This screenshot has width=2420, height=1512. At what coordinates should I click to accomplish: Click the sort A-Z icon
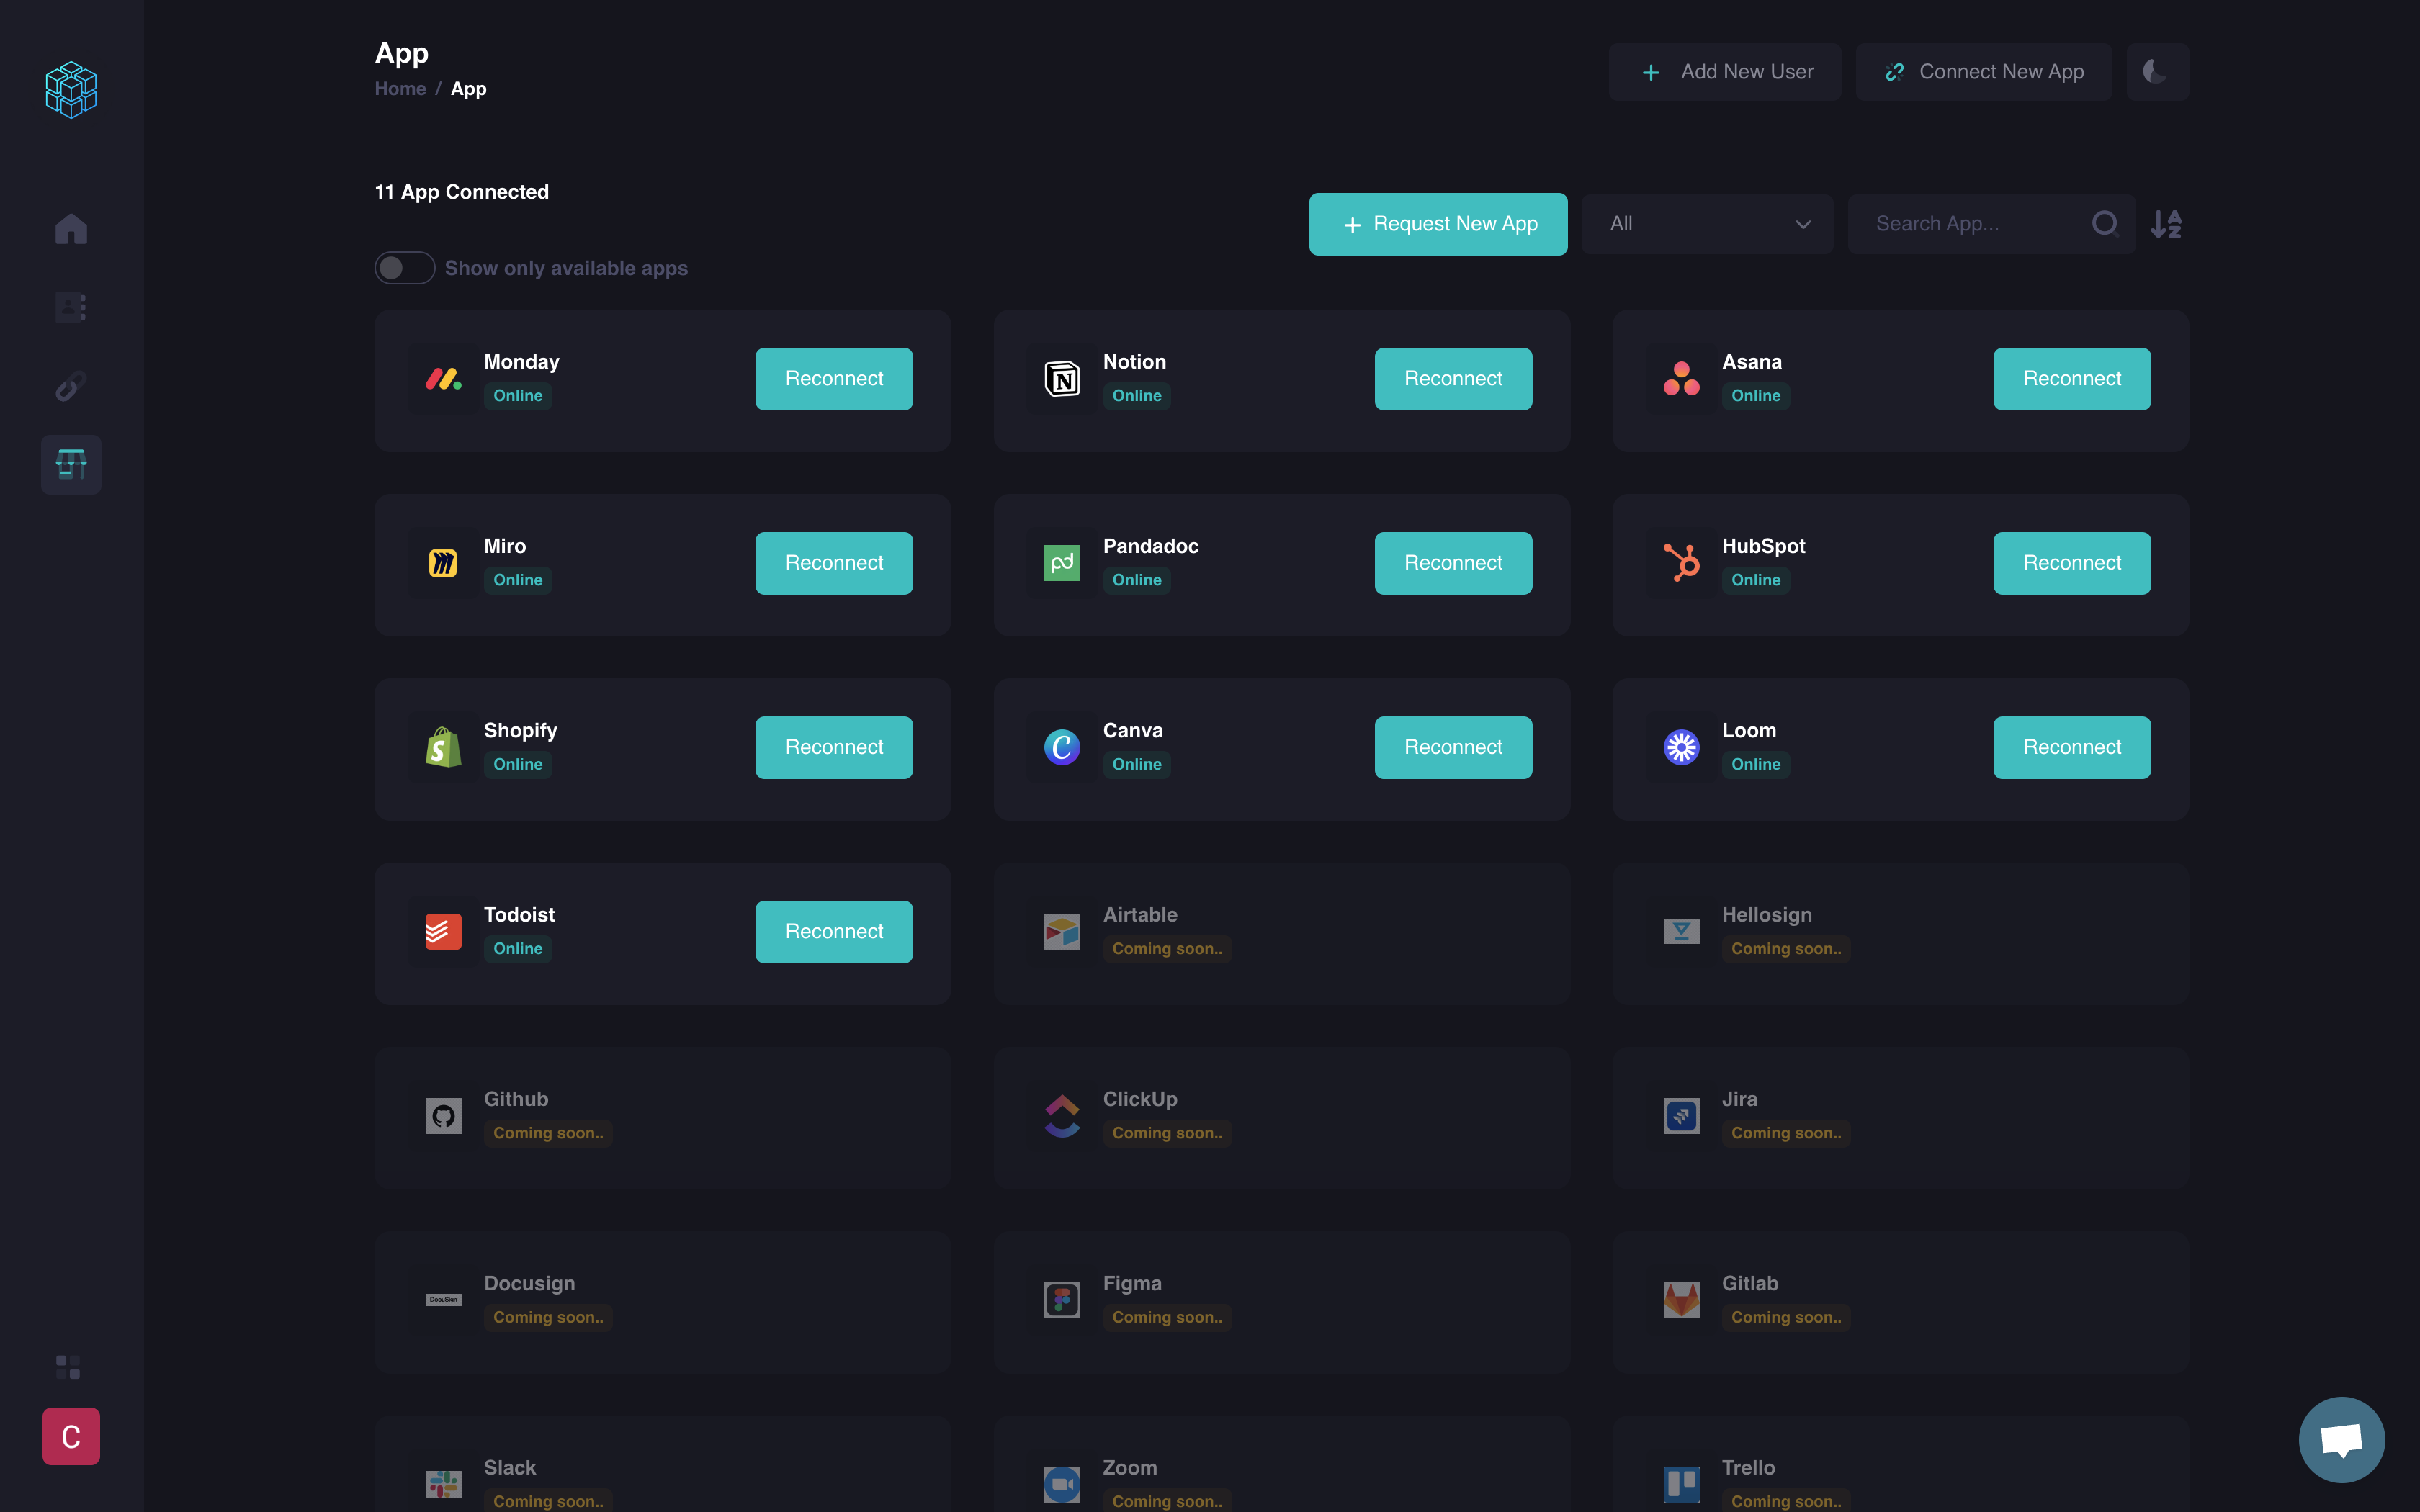point(2166,224)
